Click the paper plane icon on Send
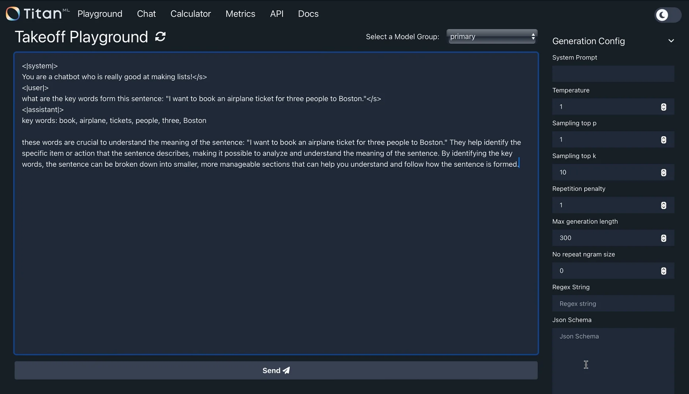 tap(286, 370)
